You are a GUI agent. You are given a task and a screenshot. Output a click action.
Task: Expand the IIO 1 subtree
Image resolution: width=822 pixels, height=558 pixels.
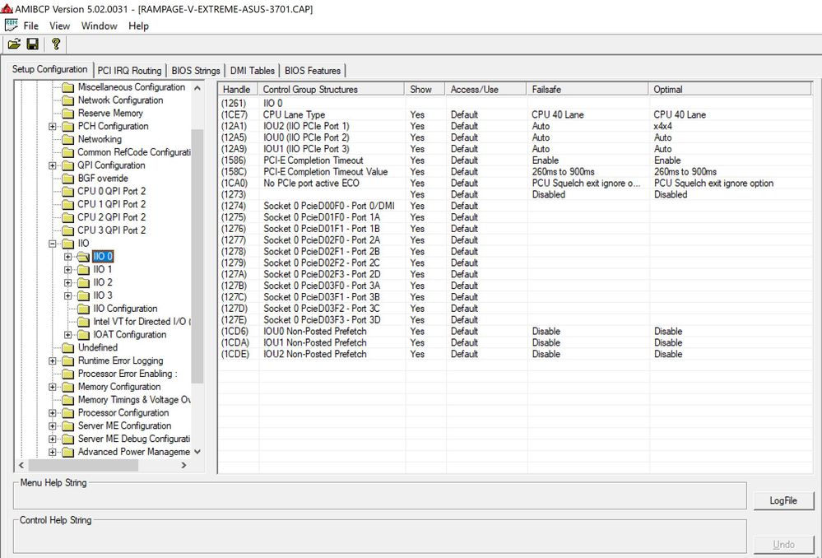pos(67,270)
